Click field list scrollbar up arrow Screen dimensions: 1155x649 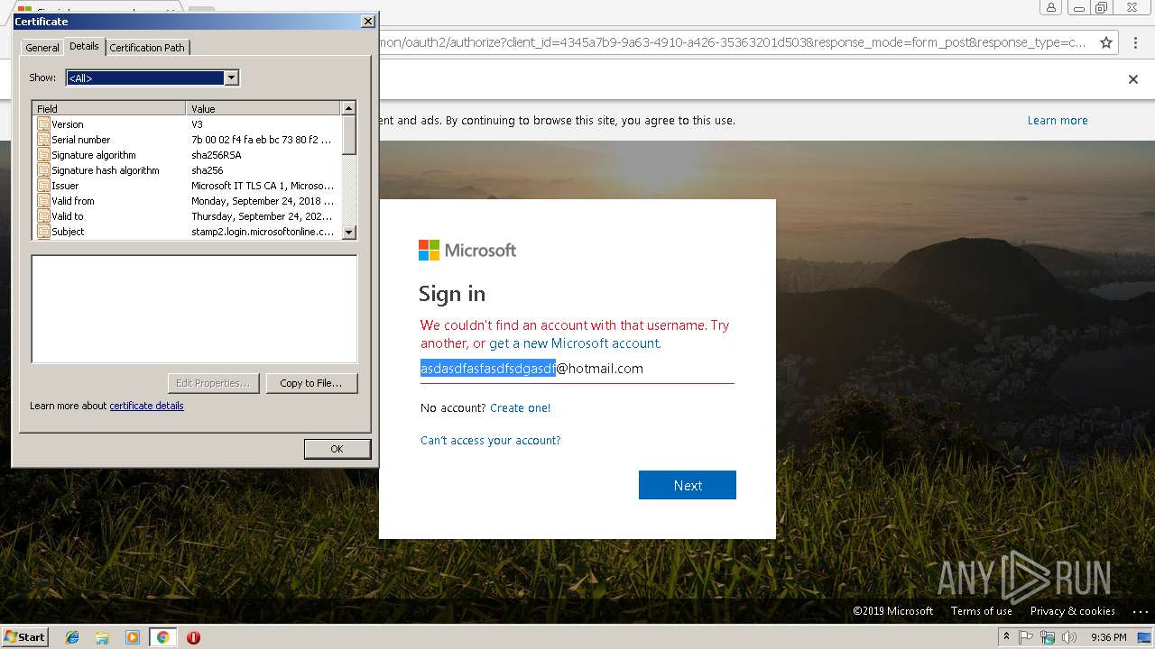coord(349,108)
